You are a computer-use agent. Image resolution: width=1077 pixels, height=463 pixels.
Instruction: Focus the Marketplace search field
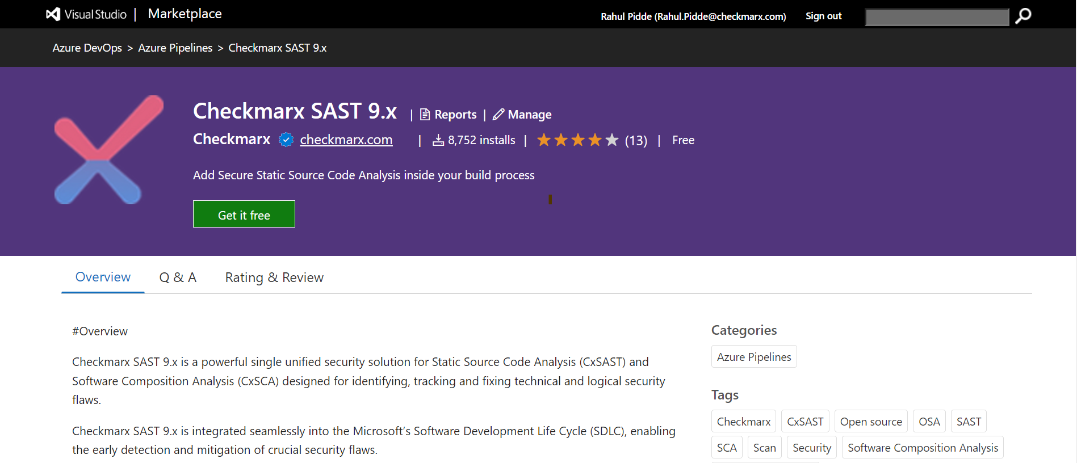937,17
